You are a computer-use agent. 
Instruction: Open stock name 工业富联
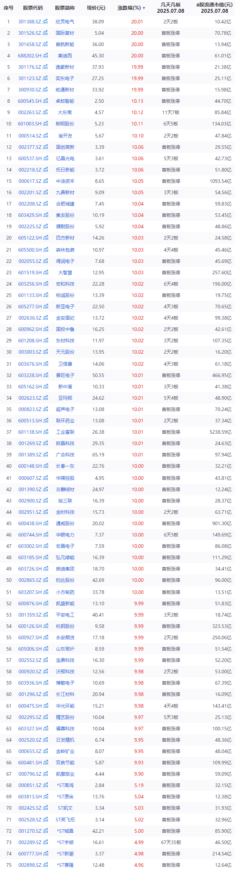point(65,432)
